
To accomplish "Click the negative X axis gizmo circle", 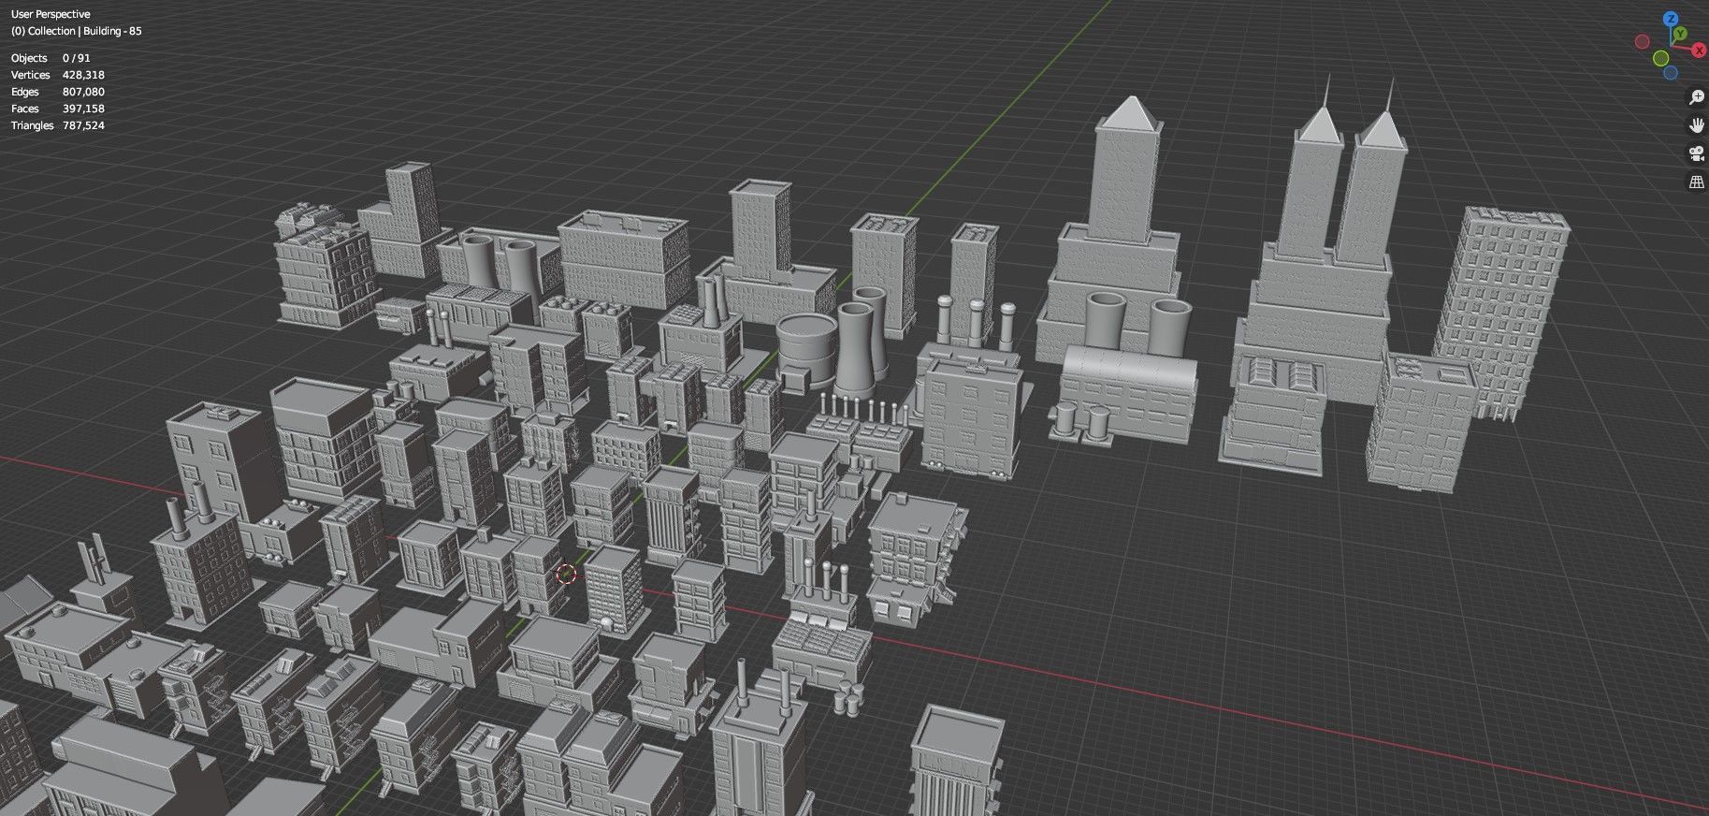I will pos(1643,41).
